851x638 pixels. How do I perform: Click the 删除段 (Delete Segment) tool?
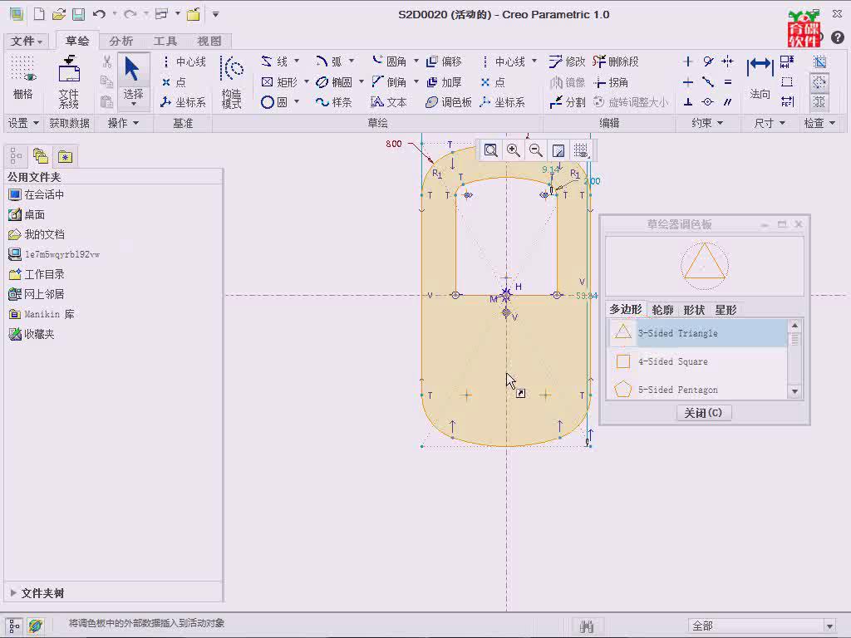point(616,61)
